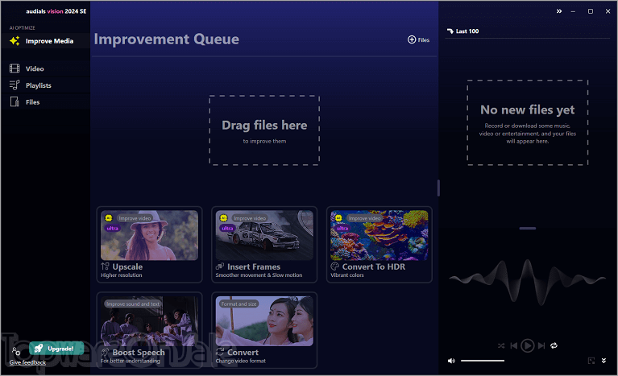Click 'Smoother movement & Slow motion' caption
The height and width of the screenshot is (376, 618).
point(259,275)
